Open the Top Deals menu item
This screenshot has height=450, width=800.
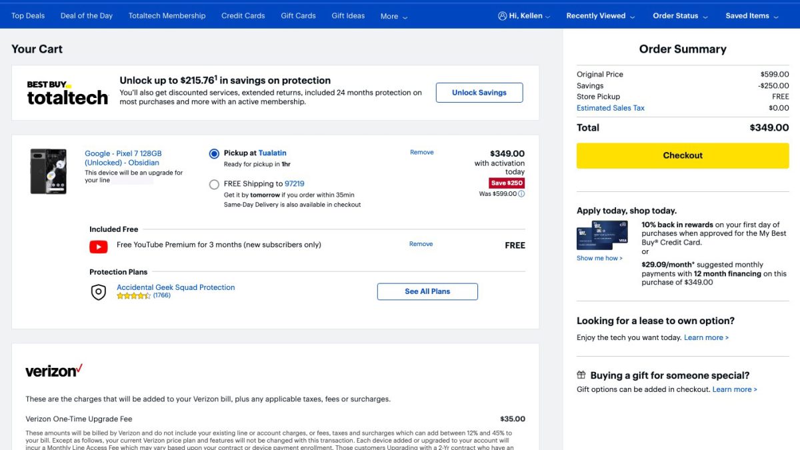(28, 16)
